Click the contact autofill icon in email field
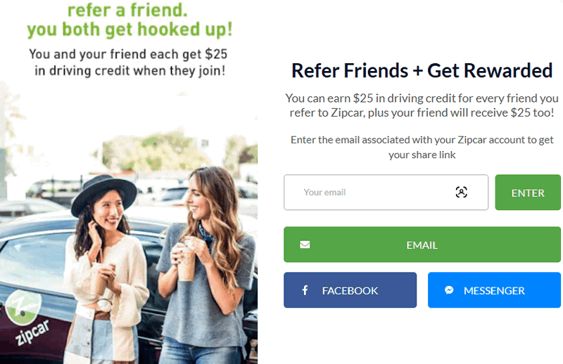 [x=462, y=193]
